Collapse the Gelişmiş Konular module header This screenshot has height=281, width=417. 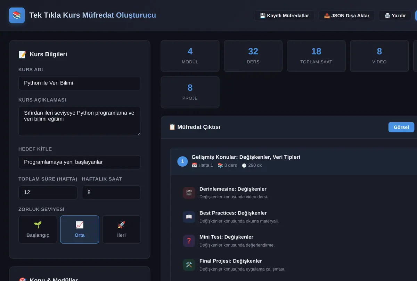point(294,161)
